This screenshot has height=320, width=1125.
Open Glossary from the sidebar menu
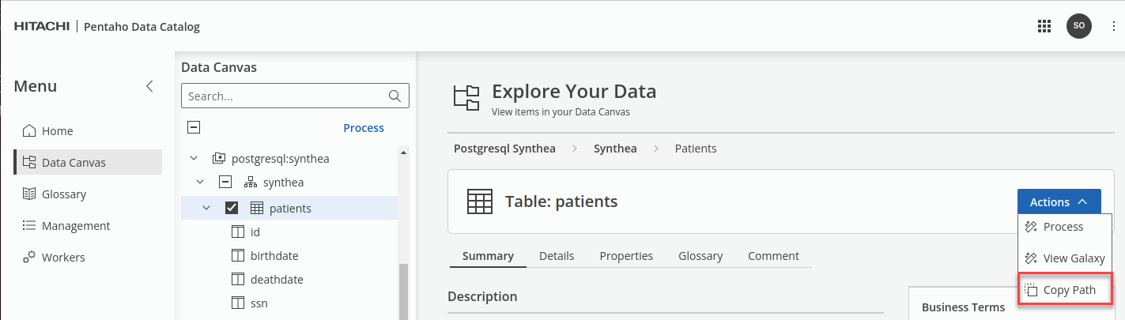click(x=63, y=194)
